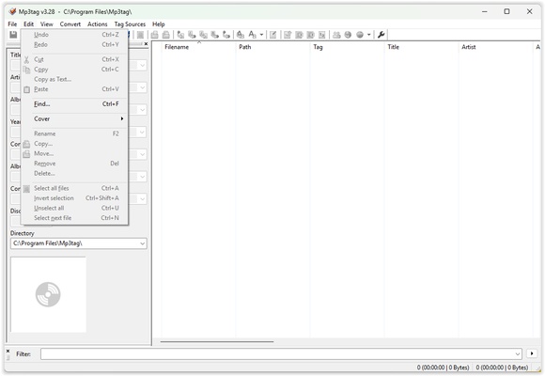Choose Select next file menu entry
The height and width of the screenshot is (376, 545).
[x=74, y=218]
